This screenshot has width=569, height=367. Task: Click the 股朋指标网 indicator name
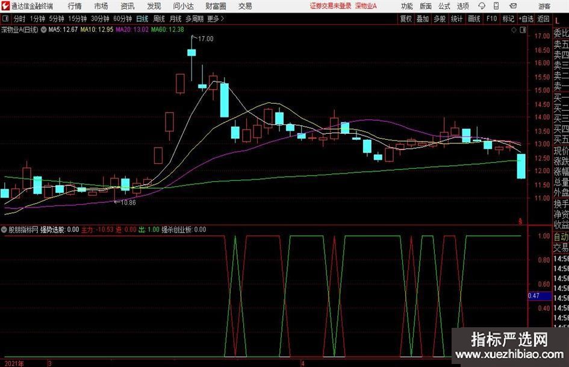[23, 230]
